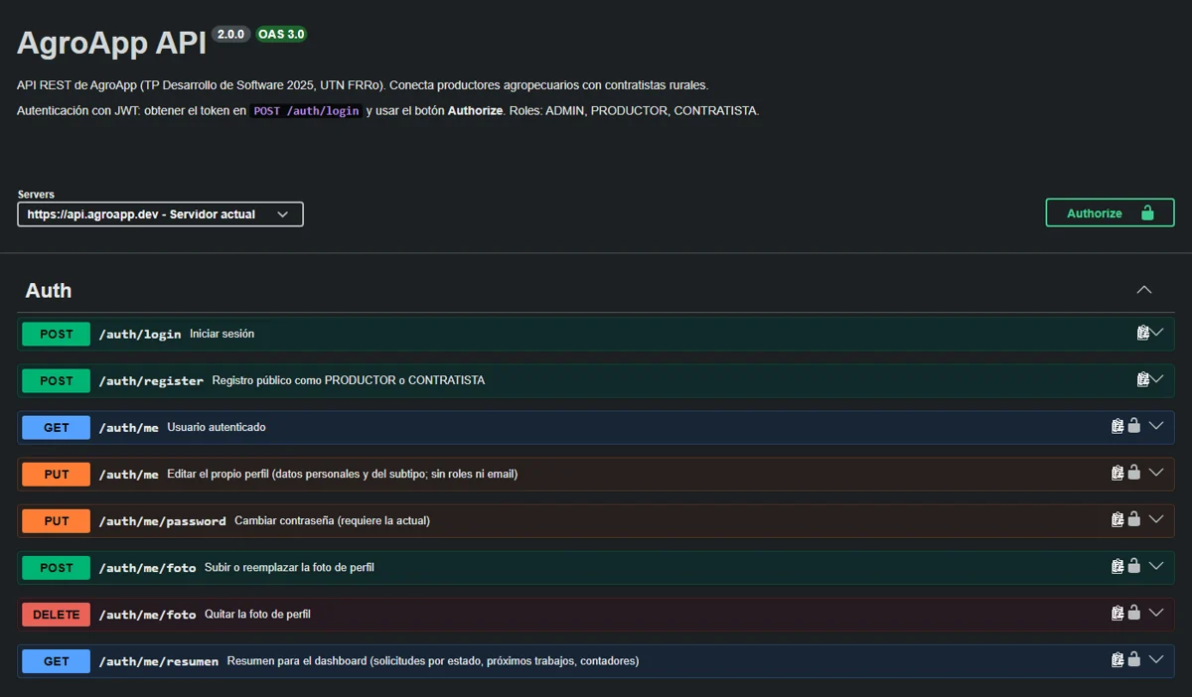Expand the POST /auth/login operation chevron
Image resolution: width=1192 pixels, height=697 pixels.
pos(1157,334)
